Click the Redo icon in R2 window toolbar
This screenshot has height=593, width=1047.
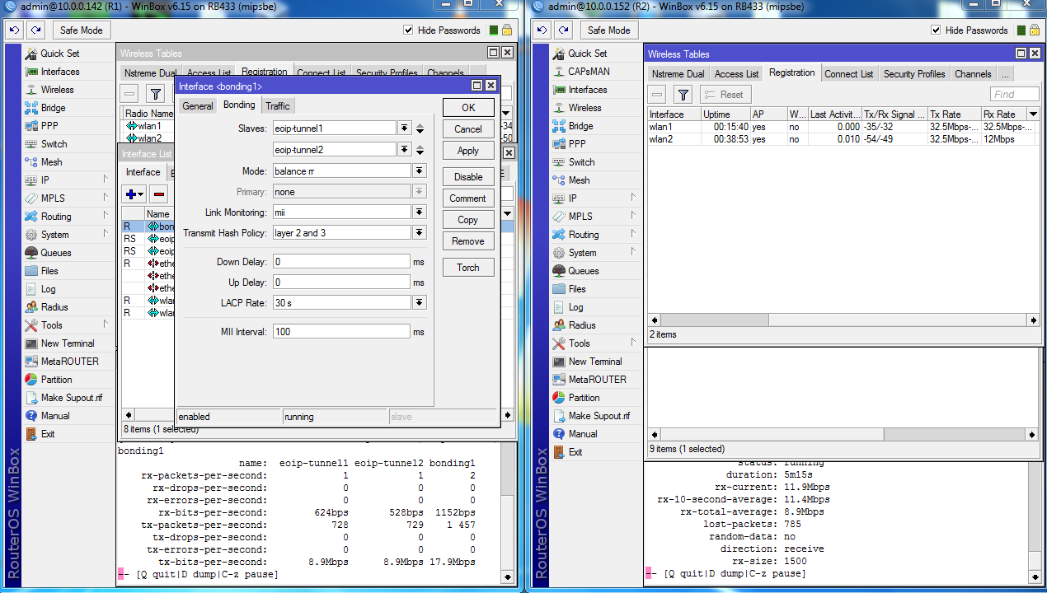563,30
